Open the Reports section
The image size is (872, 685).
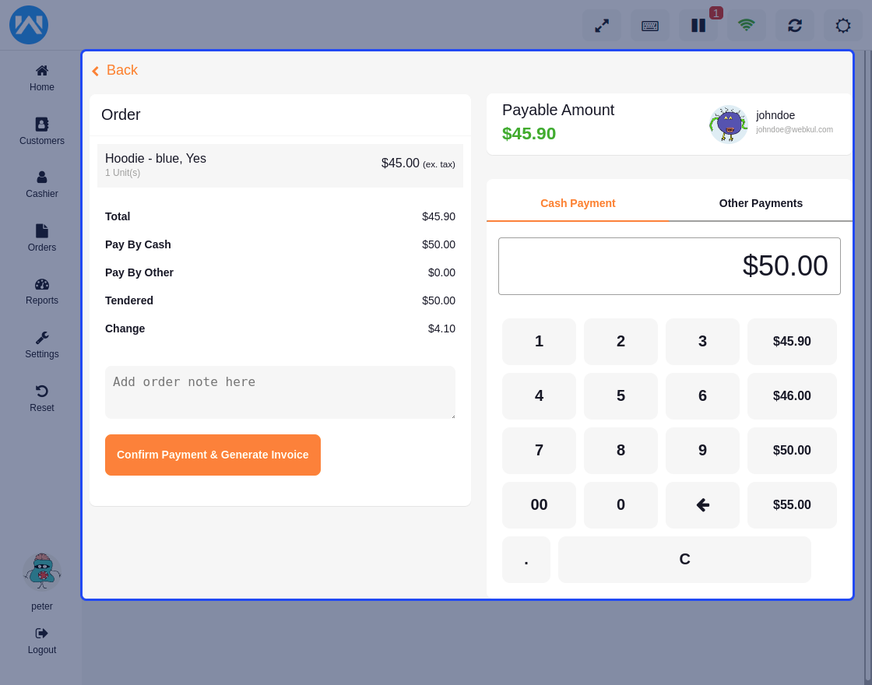(x=41, y=290)
